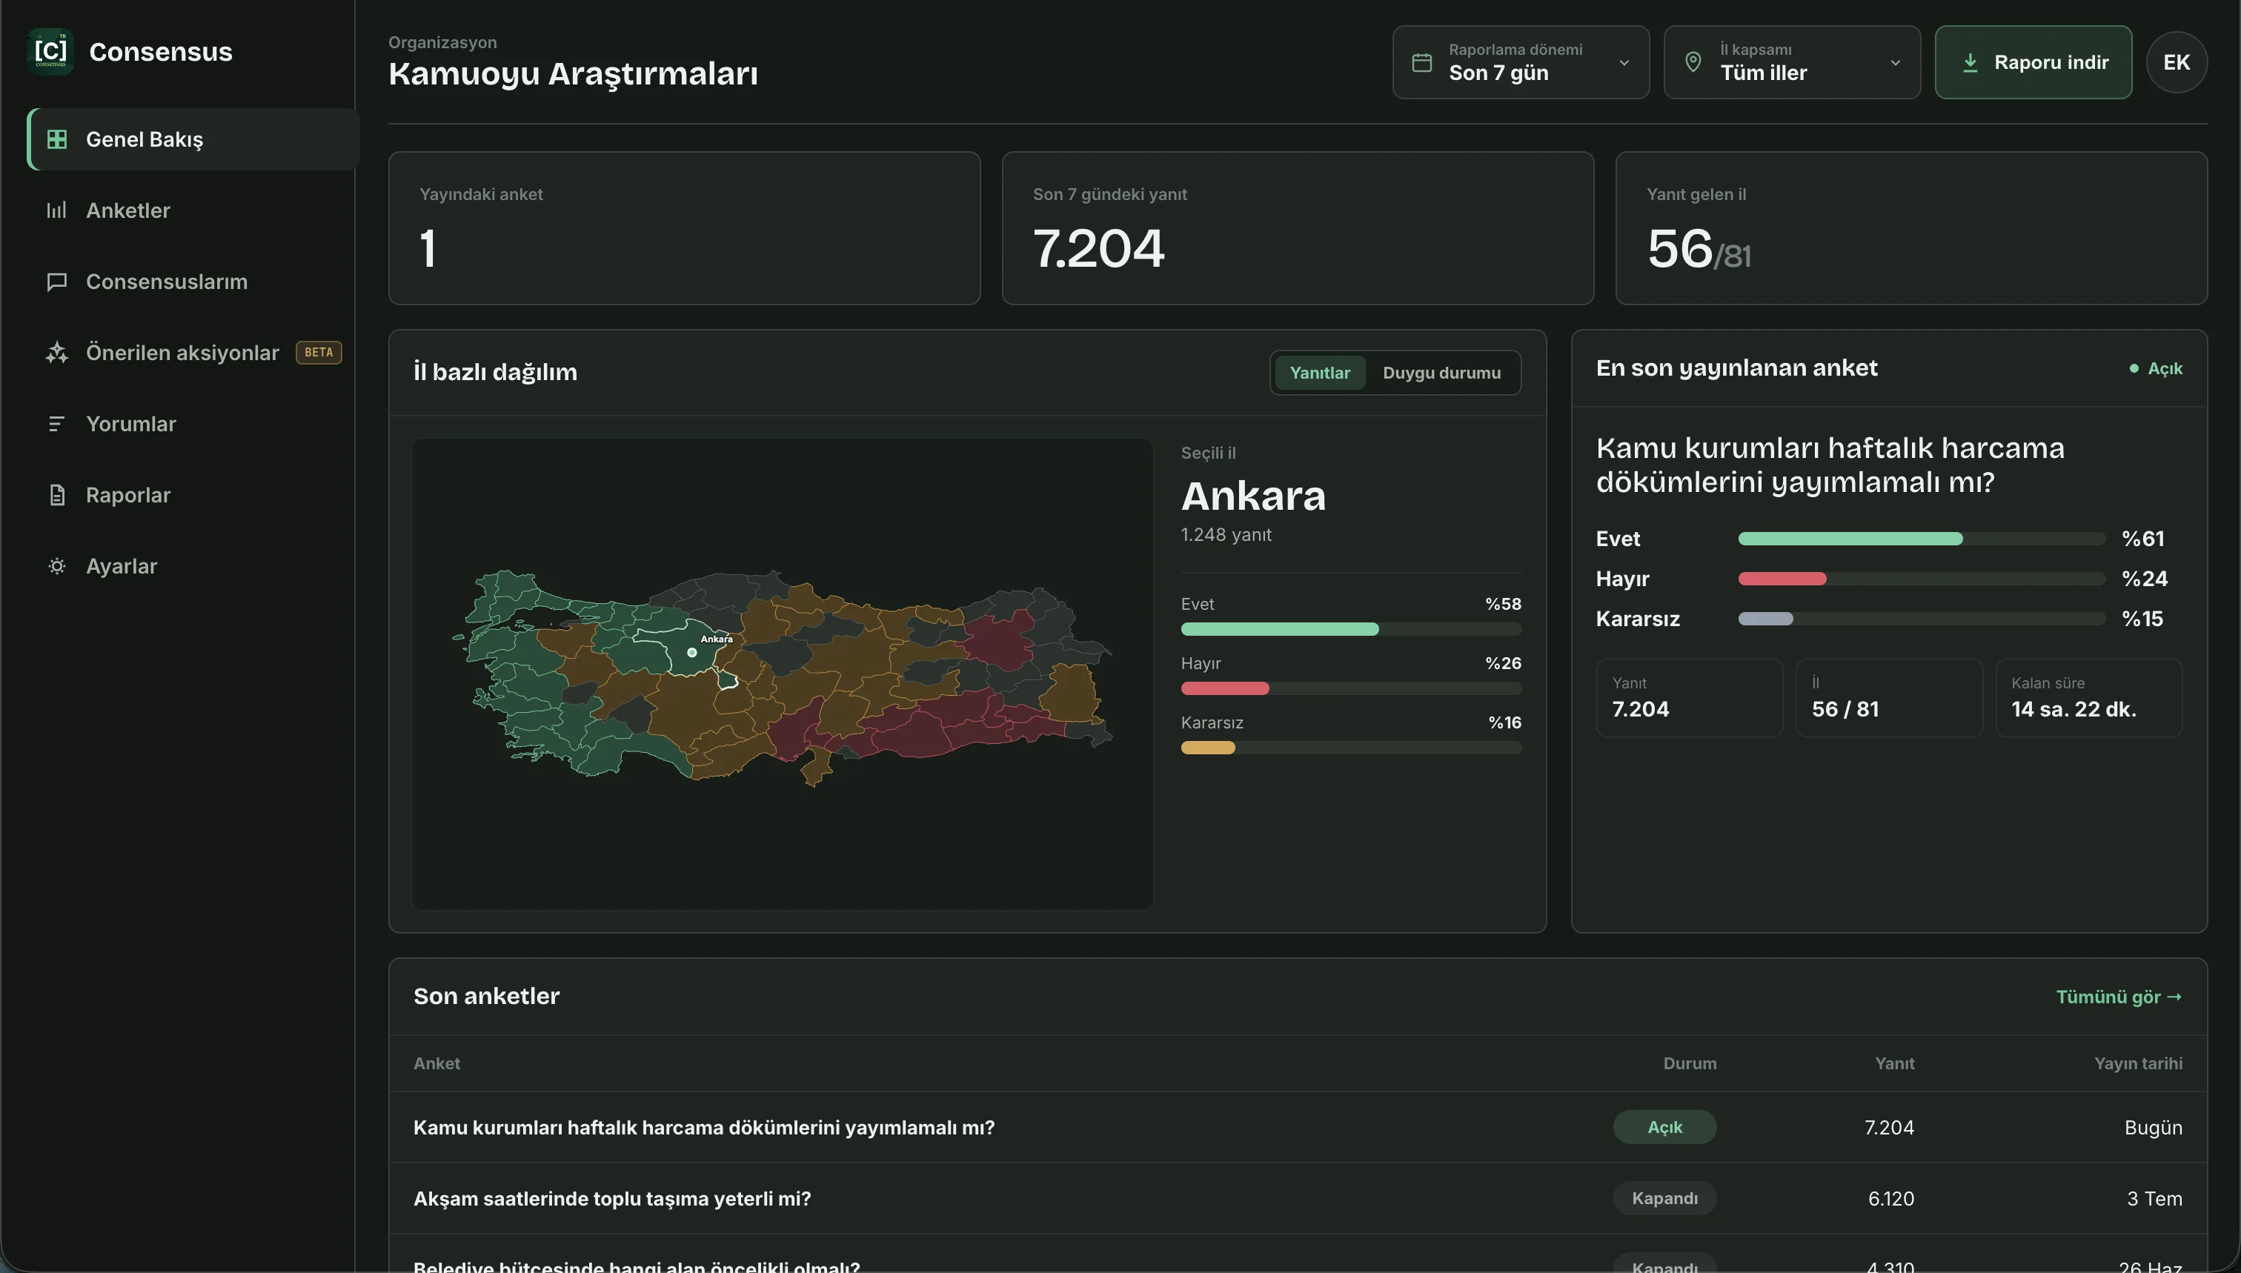Click the Ayarlar gear icon
2241x1273 pixels.
click(57, 567)
